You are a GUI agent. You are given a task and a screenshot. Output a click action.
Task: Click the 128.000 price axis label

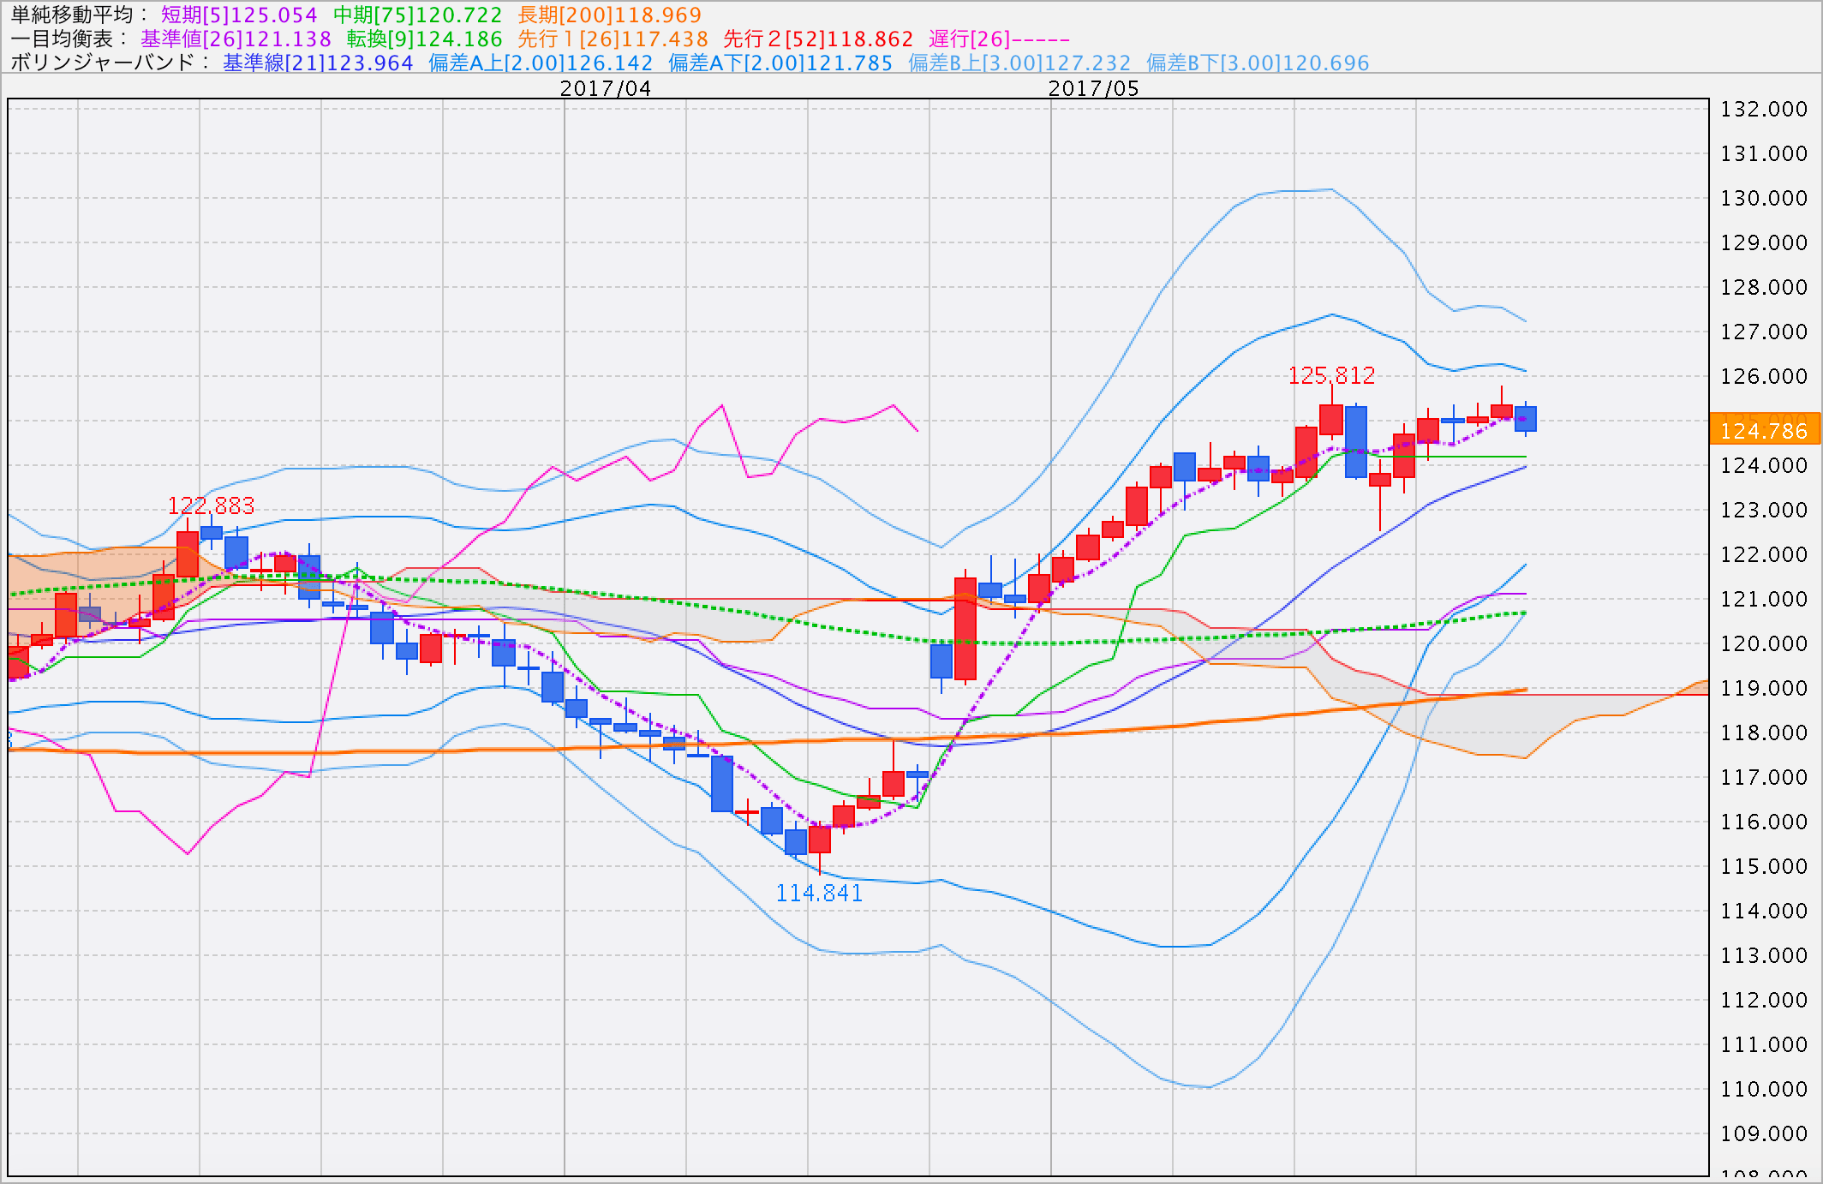click(1764, 287)
